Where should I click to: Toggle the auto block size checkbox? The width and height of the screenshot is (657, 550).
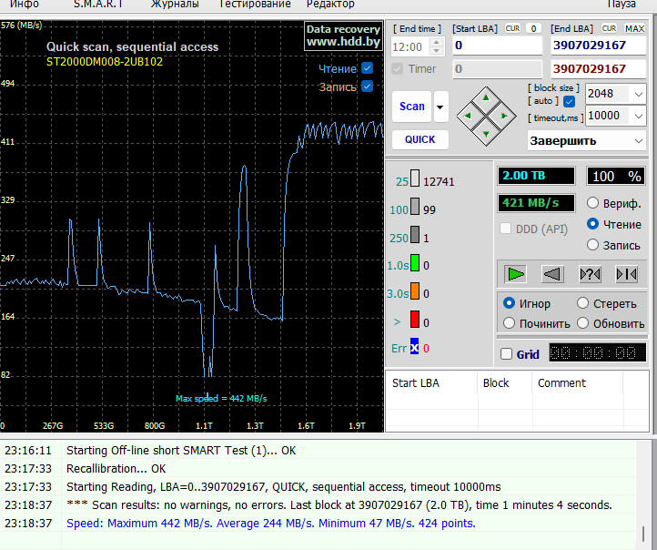(569, 101)
